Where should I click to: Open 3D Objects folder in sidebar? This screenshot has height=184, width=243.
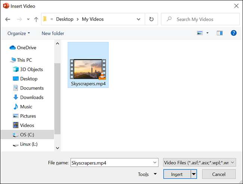(31, 69)
